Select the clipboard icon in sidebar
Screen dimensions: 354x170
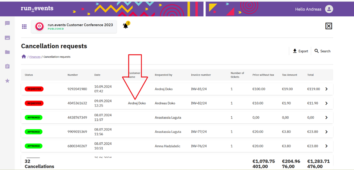(7, 66)
